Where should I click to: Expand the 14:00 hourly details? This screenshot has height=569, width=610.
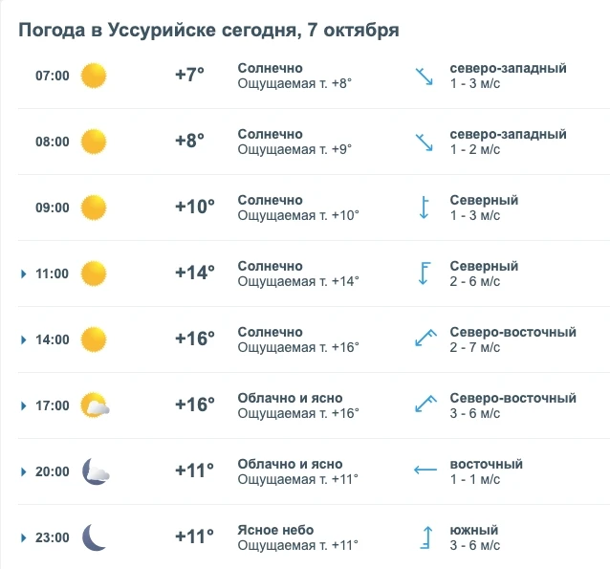(23, 339)
